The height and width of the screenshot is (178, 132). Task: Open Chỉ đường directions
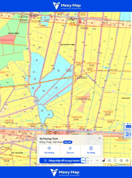tap(49, 150)
